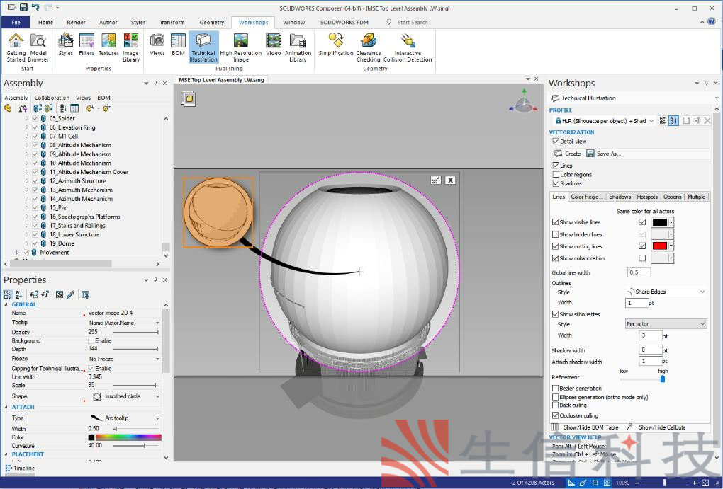
Task: Expand the 05_Spider tree node
Action: tap(27, 118)
